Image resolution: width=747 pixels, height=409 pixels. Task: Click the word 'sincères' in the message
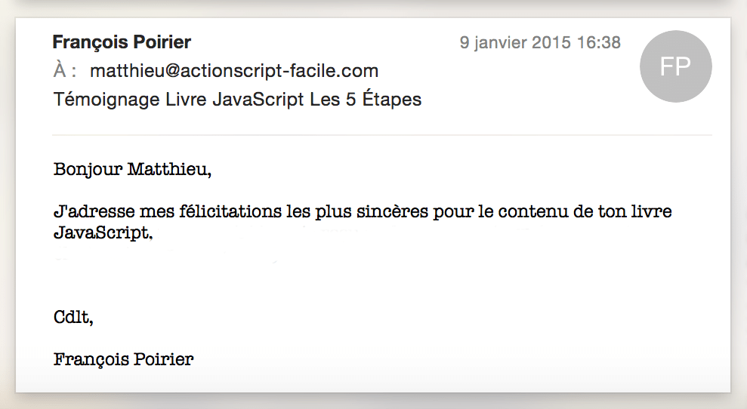[392, 211]
